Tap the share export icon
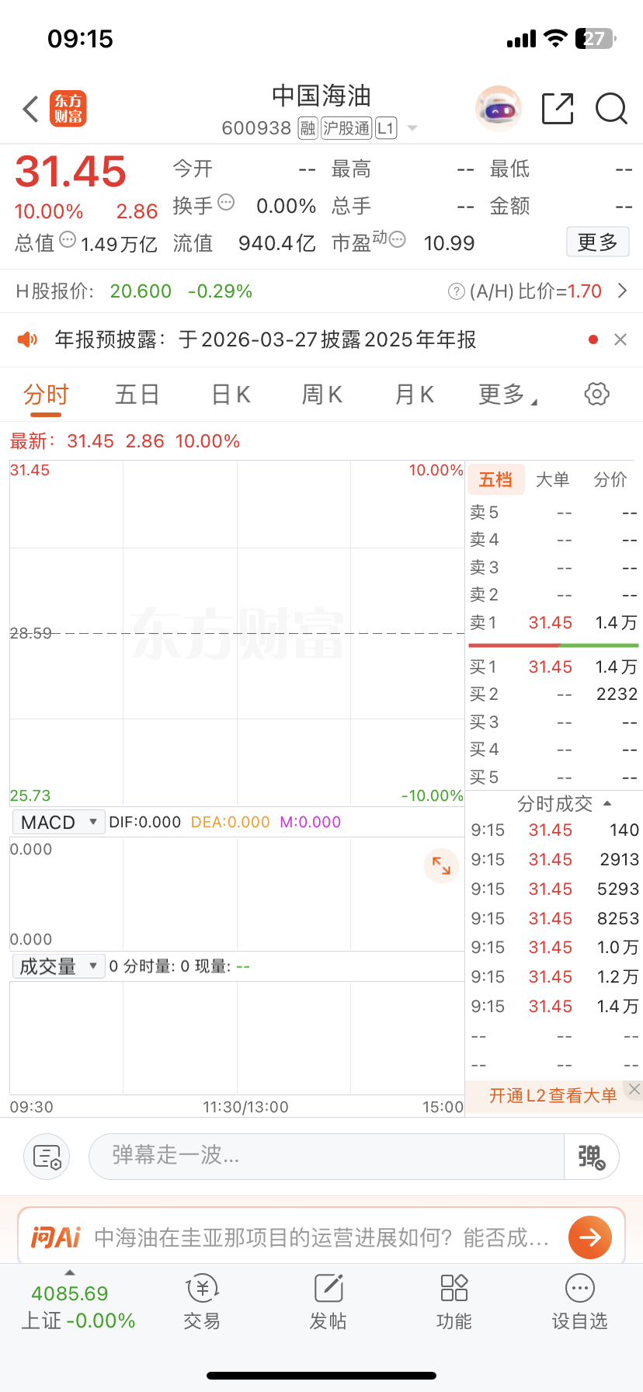 557,109
